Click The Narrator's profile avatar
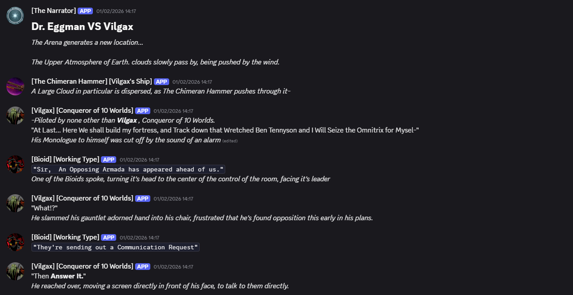The height and width of the screenshot is (295, 573). [15, 16]
